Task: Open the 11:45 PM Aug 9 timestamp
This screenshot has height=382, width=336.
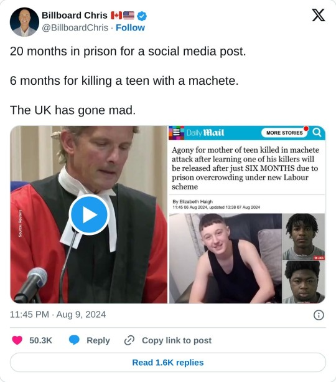Action: coord(58,314)
